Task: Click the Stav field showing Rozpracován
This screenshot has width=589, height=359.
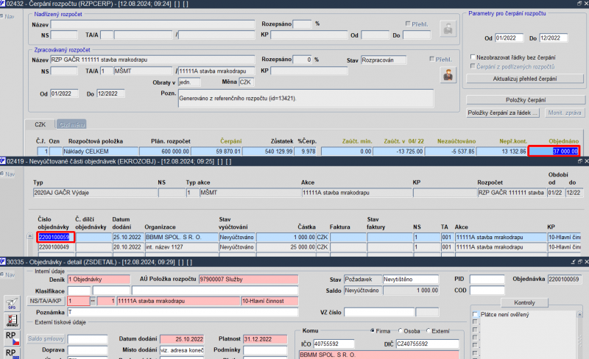Action: (x=384, y=60)
